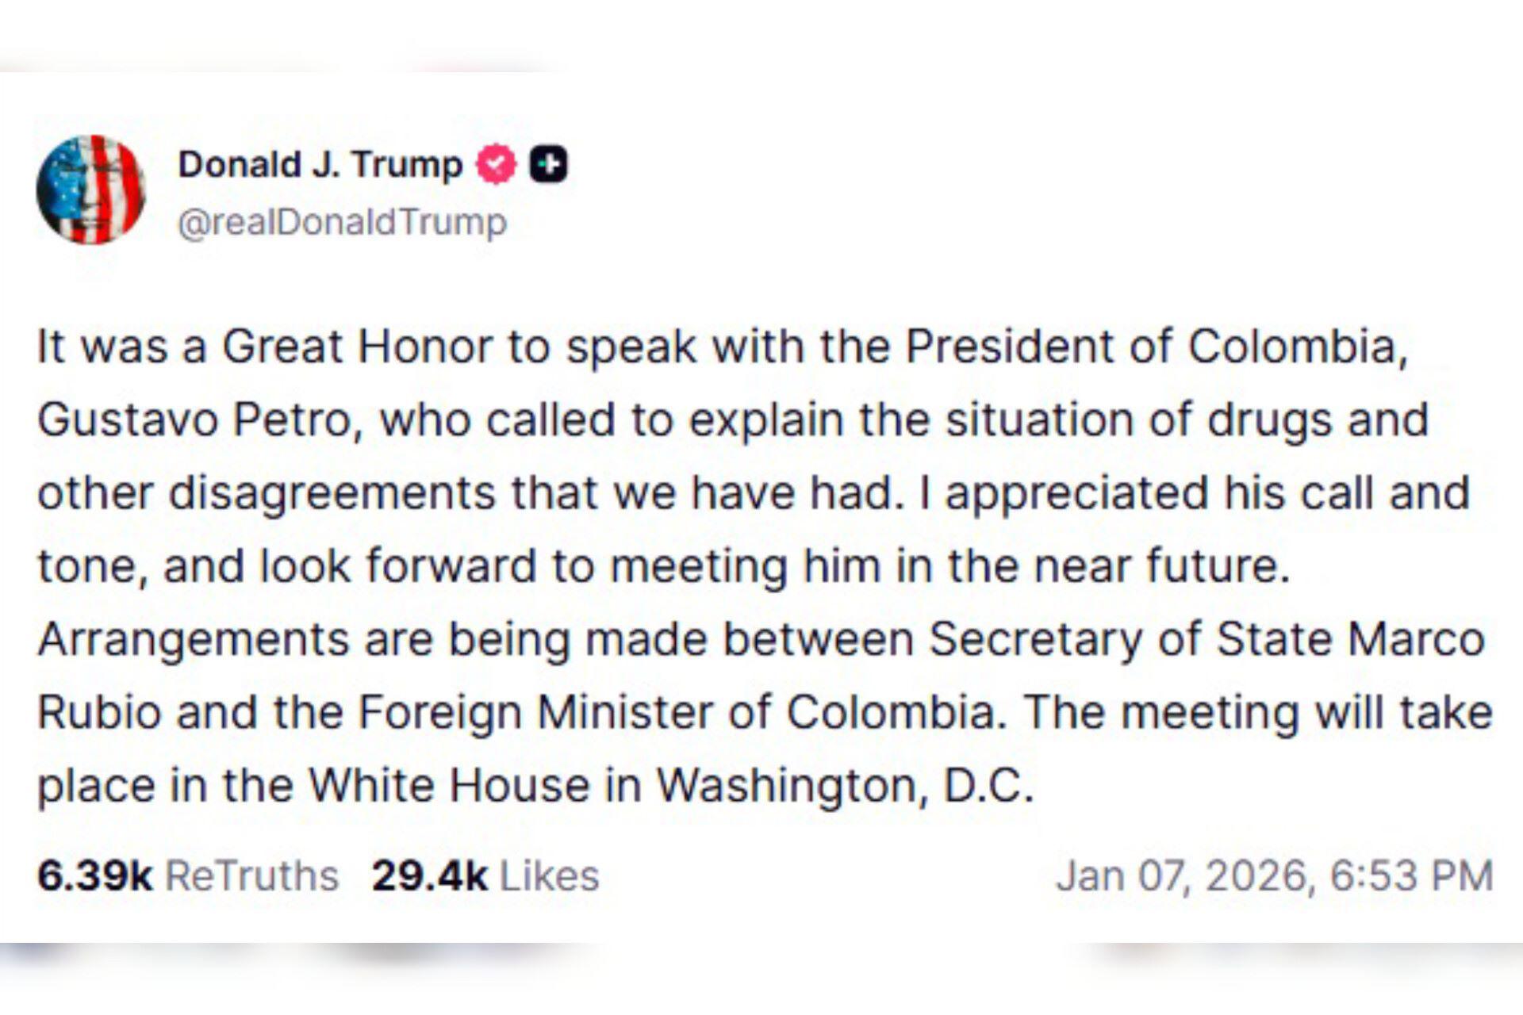The width and height of the screenshot is (1523, 1015).
Task: Click the ReTruths label
Action: coord(251,876)
